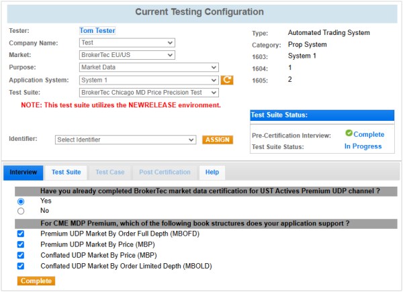Toggle Conflated UDP Market By Price checkbox
Viewport: 403px width, 292px height.
tap(21, 255)
